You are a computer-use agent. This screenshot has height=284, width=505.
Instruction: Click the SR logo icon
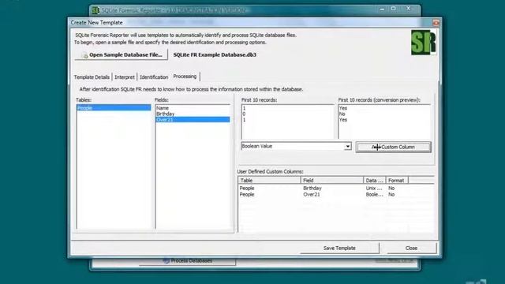(423, 43)
